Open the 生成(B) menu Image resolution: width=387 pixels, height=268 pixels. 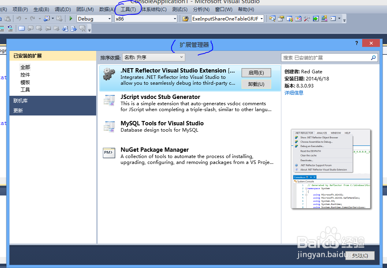click(41, 9)
